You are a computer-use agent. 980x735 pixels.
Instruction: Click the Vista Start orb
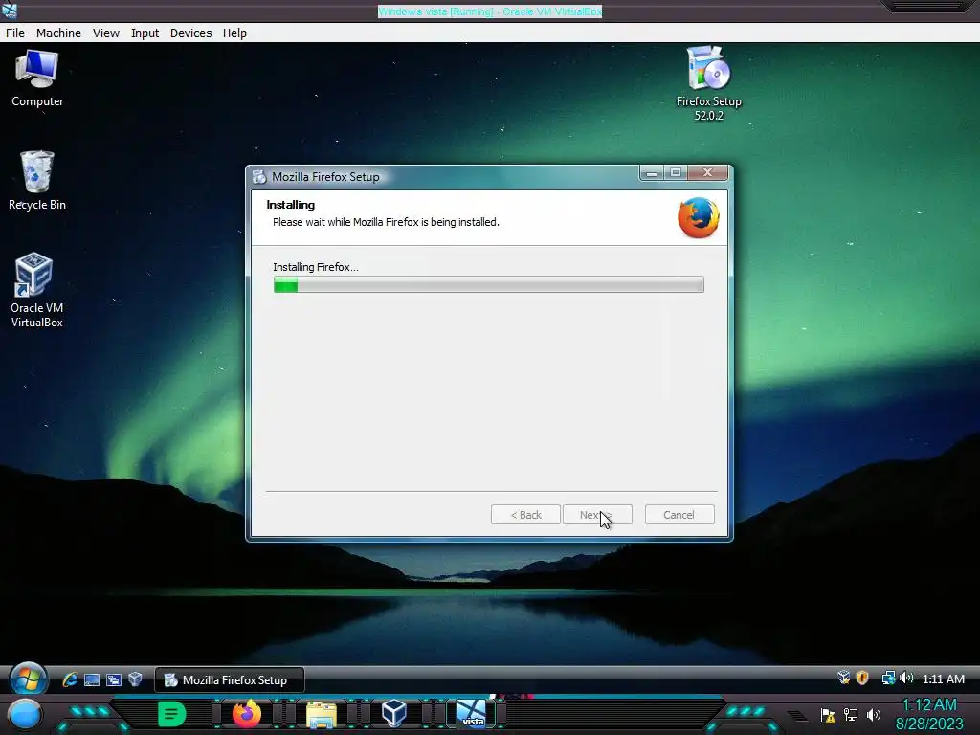pyautogui.click(x=28, y=679)
